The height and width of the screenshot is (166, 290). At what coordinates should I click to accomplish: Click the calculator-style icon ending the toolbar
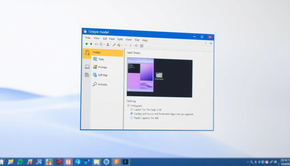pyautogui.click(x=142, y=46)
